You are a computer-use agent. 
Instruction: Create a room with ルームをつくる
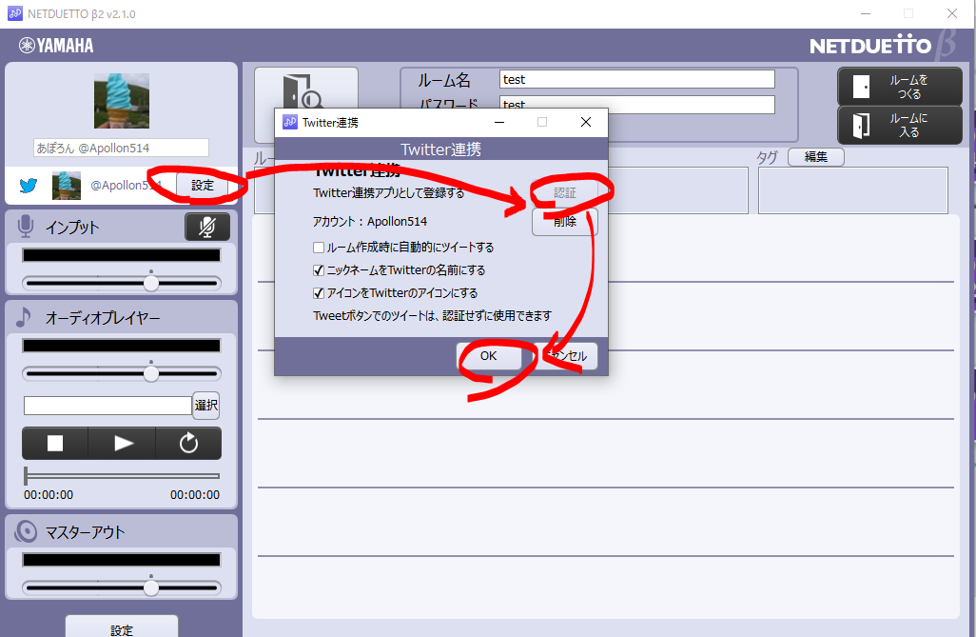[900, 87]
